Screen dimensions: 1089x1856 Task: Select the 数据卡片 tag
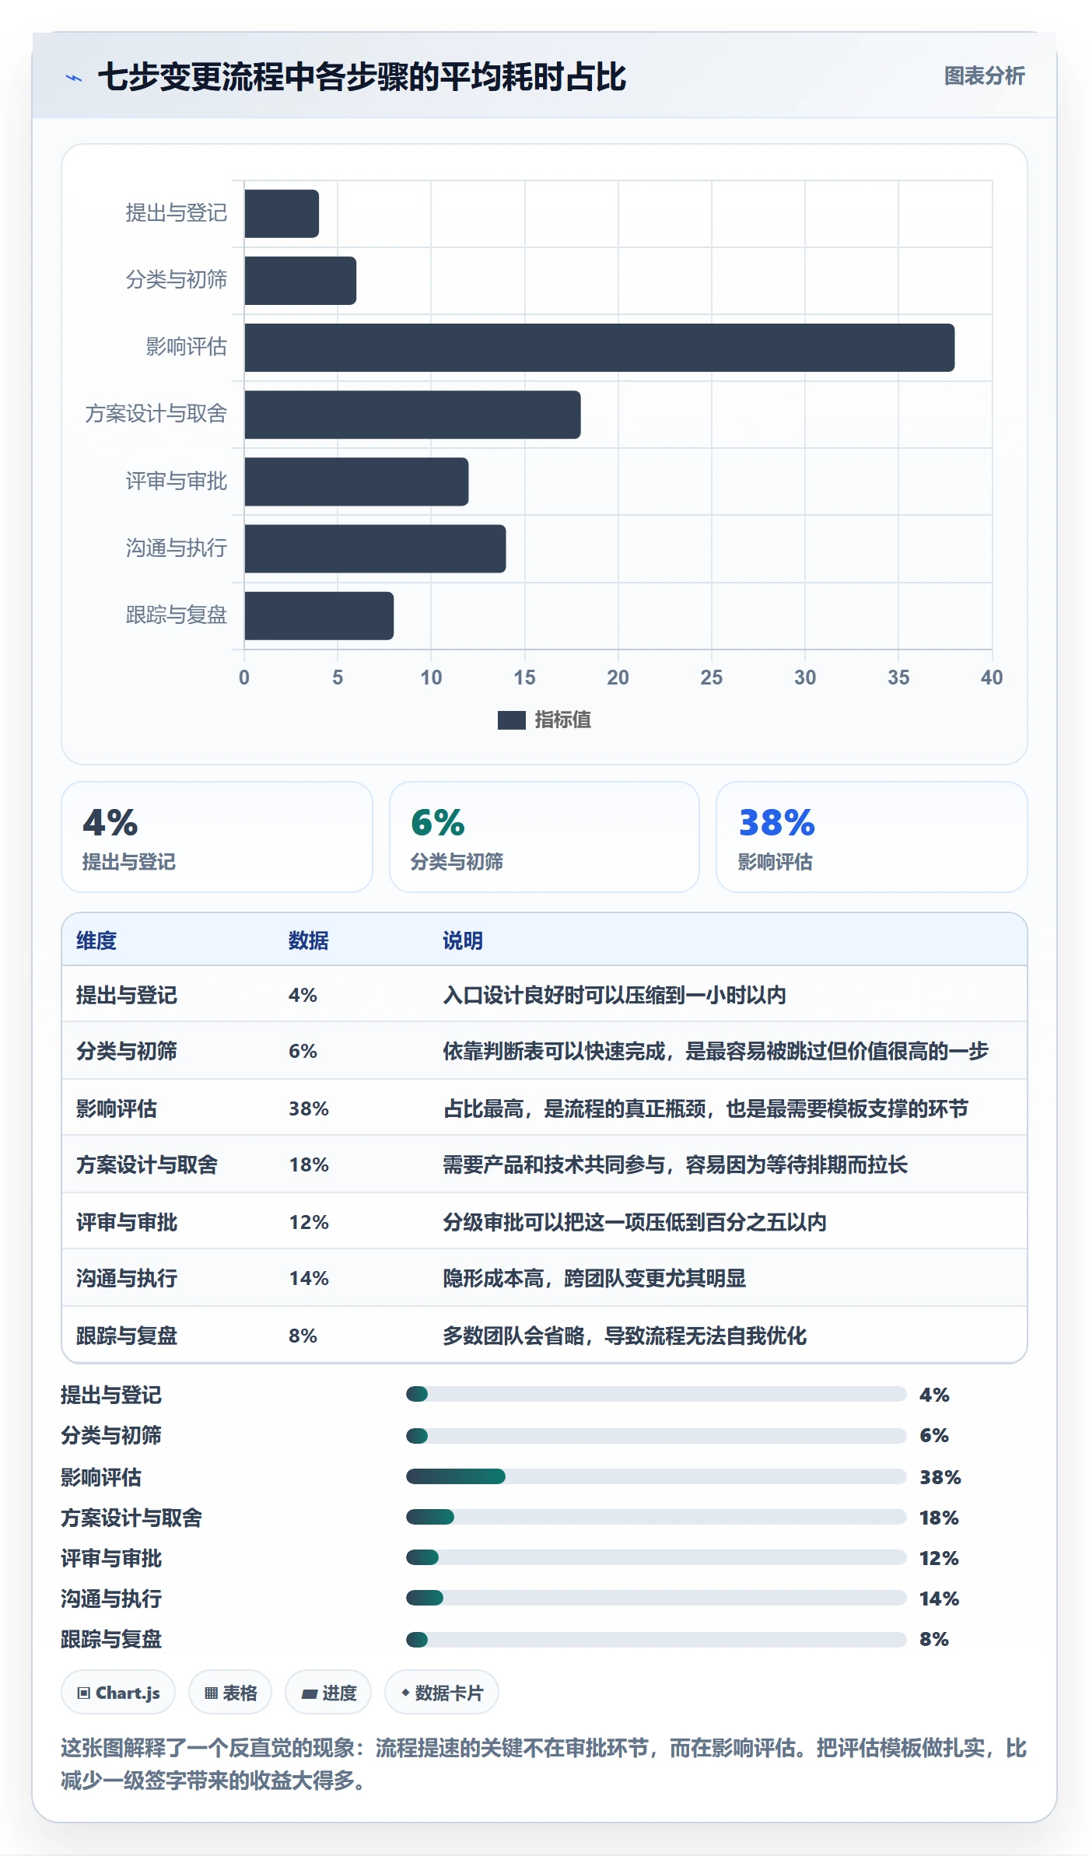(442, 1693)
